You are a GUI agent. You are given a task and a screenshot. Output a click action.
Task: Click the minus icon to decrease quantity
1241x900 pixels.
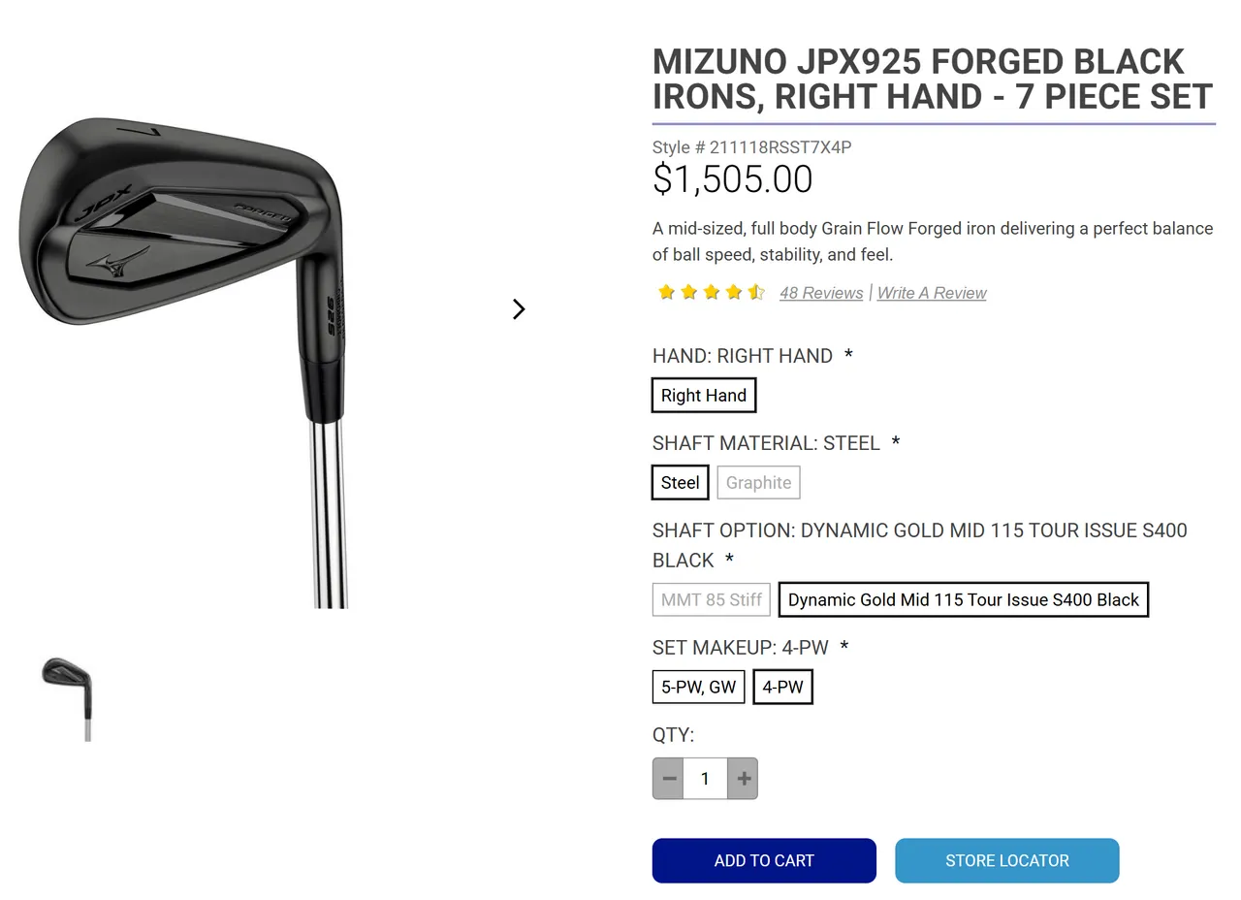click(x=668, y=778)
